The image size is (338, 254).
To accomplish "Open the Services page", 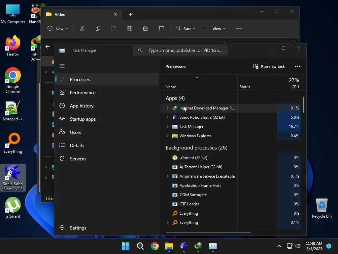I will pos(107,159).
